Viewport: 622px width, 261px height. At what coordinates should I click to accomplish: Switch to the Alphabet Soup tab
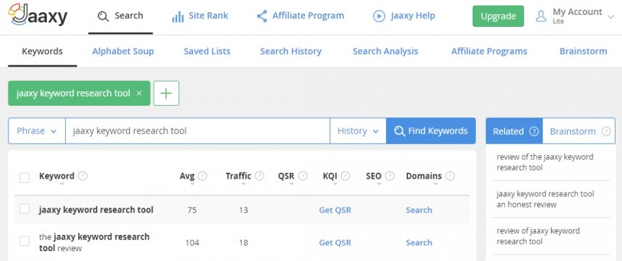tap(123, 52)
